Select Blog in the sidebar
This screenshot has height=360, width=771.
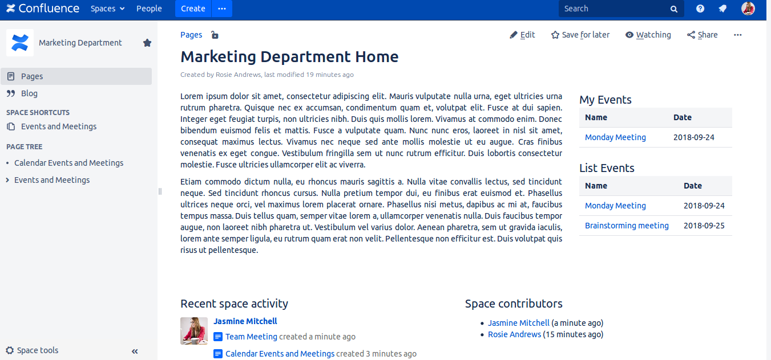[29, 93]
